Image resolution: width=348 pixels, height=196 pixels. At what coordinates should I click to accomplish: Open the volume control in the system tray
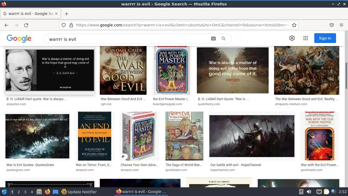coord(309,192)
